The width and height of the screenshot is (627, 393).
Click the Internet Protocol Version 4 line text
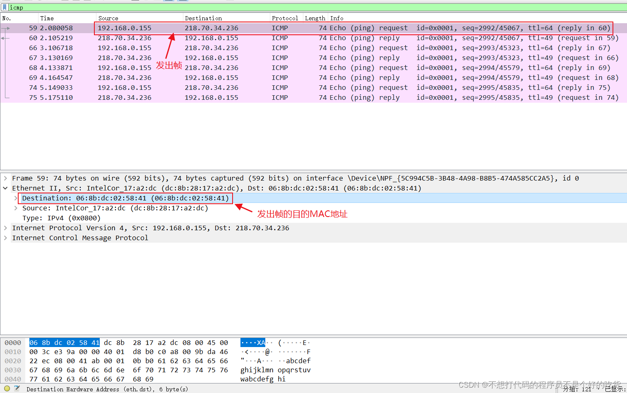coord(151,228)
